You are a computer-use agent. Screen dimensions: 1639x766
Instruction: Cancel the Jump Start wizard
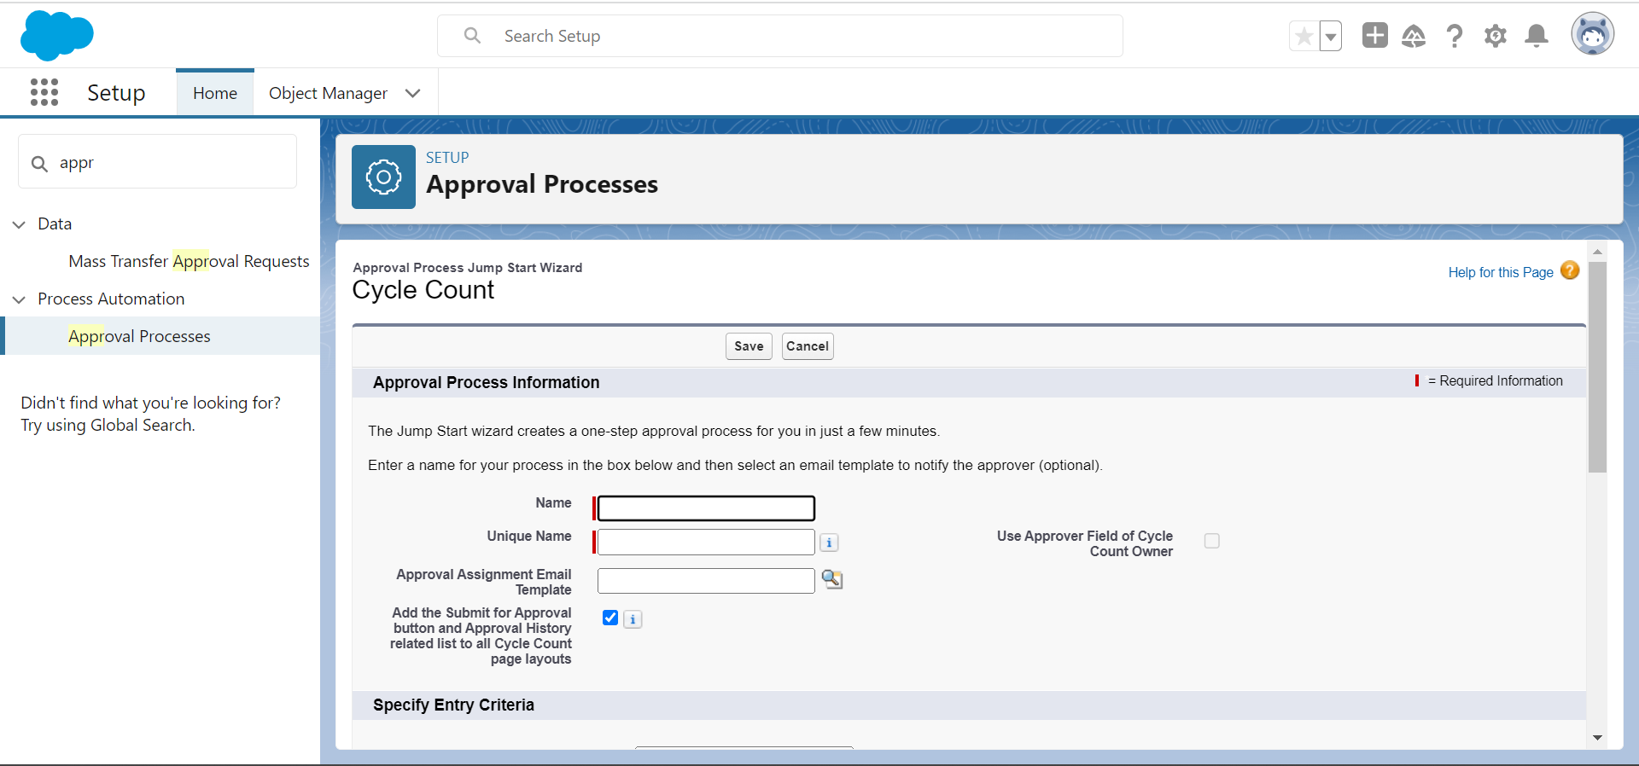coord(808,346)
